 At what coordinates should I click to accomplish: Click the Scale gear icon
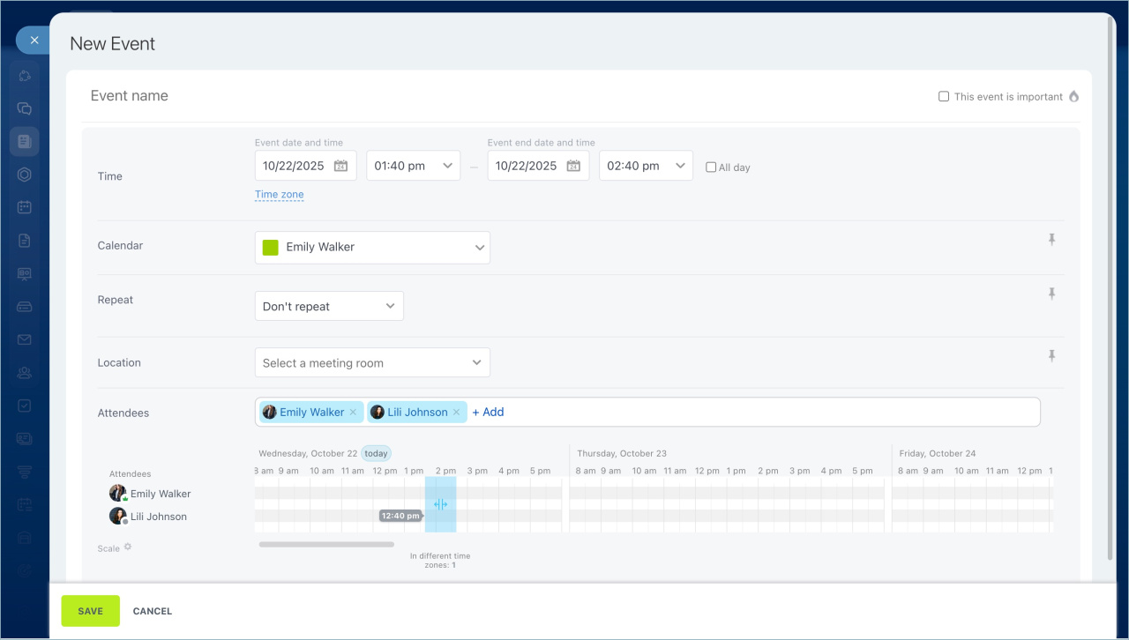(128, 547)
